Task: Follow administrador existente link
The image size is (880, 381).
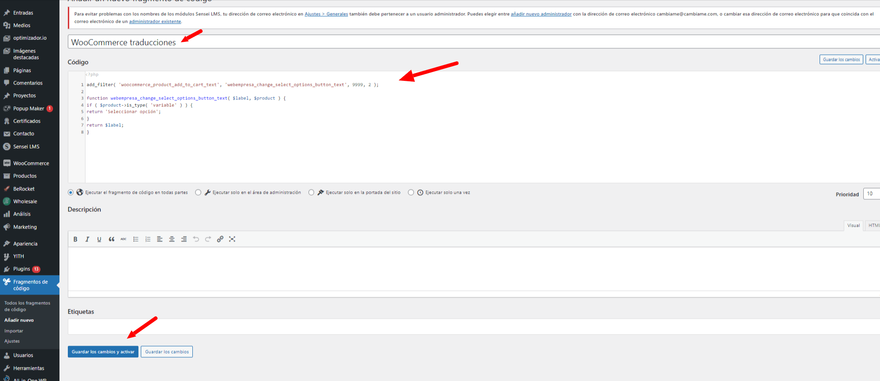Action: [155, 21]
